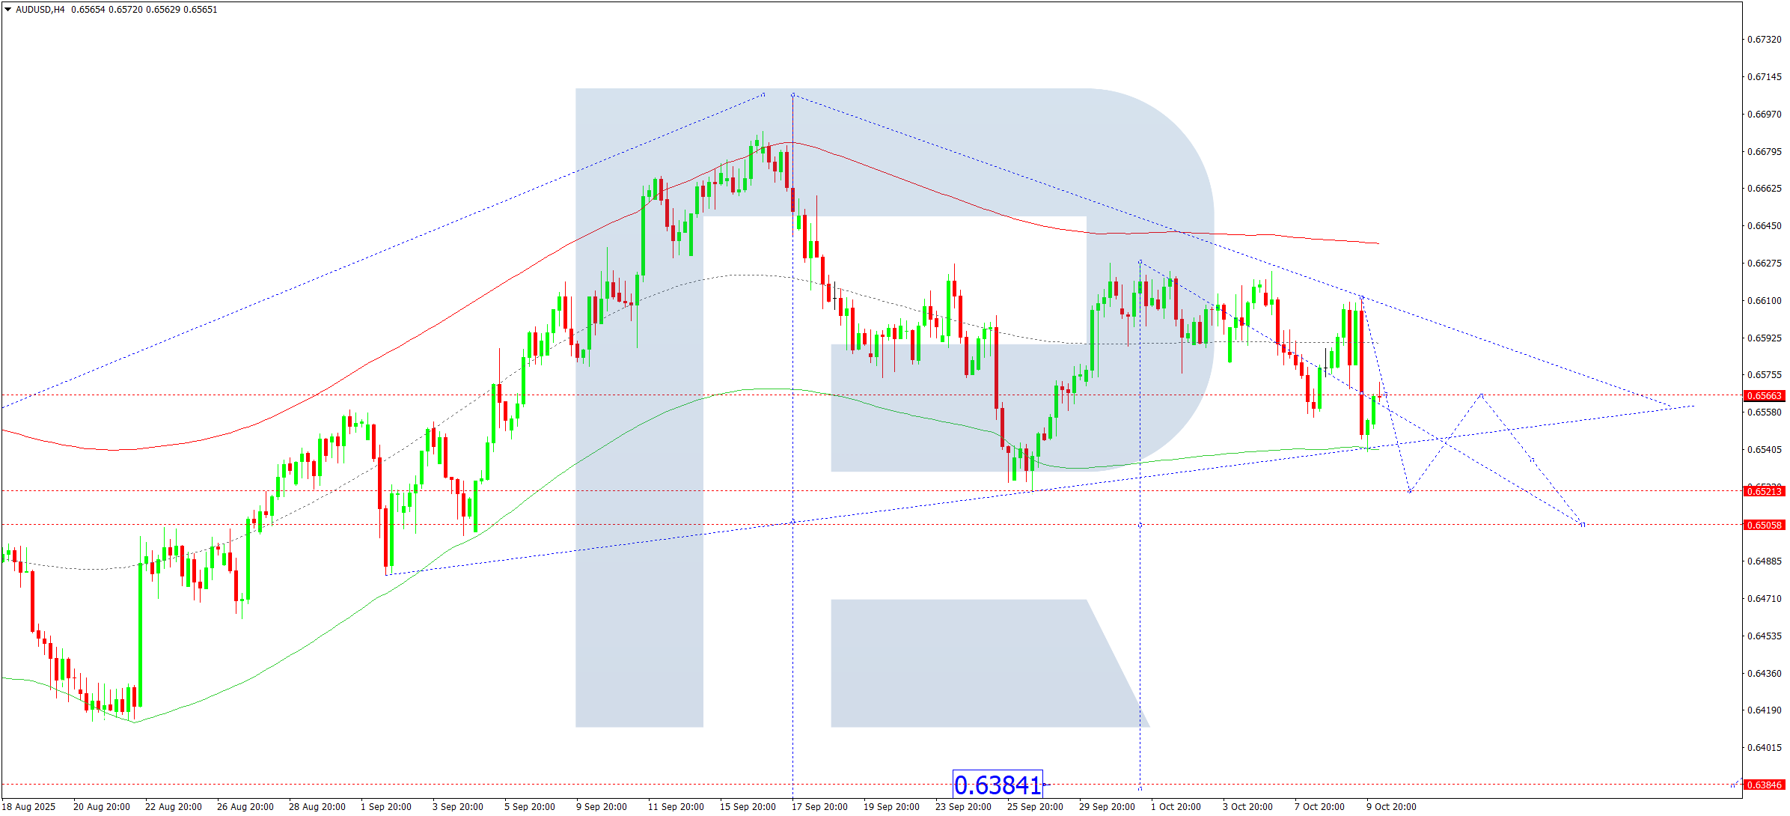Select the 0.63841 price text box
The width and height of the screenshot is (1790, 816).
point(998,785)
